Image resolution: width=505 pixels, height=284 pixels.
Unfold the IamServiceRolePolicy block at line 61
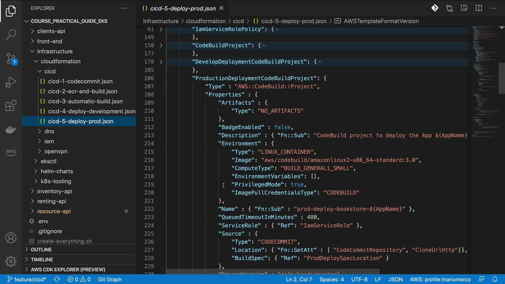click(161, 29)
